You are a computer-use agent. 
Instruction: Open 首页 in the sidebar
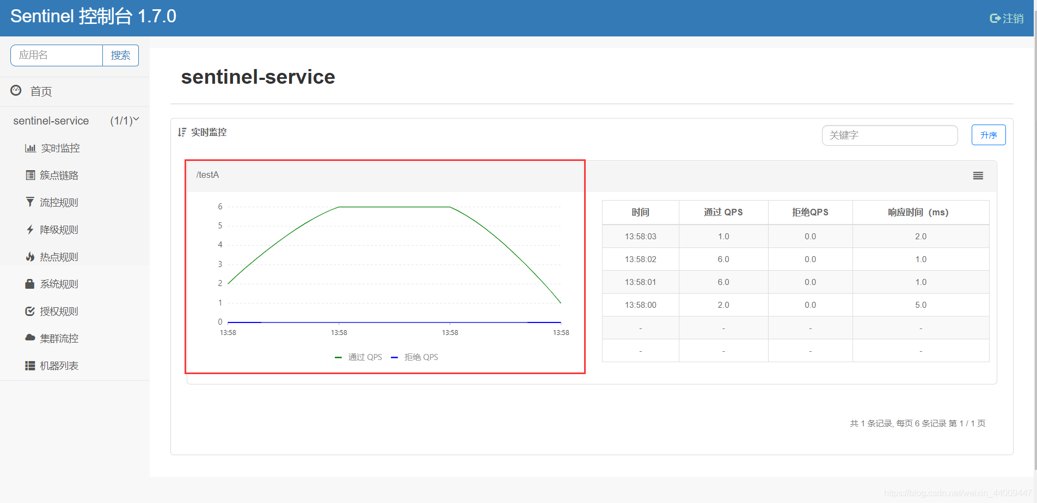coord(41,91)
